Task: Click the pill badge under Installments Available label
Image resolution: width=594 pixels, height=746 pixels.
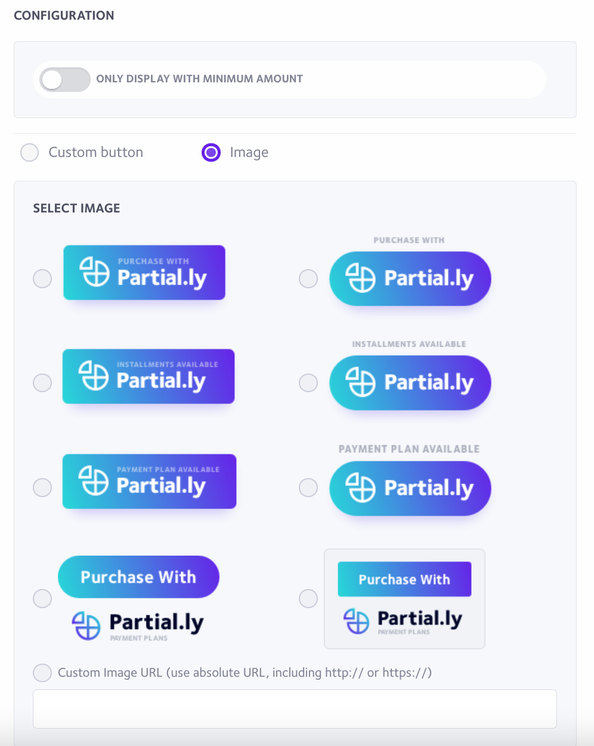Action: click(x=410, y=383)
